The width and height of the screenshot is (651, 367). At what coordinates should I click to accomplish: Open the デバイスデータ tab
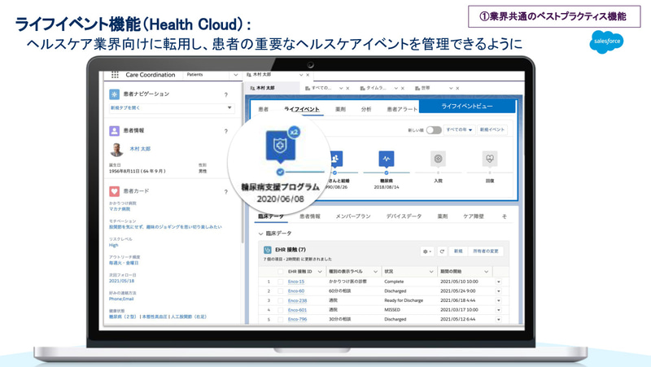pos(404,216)
